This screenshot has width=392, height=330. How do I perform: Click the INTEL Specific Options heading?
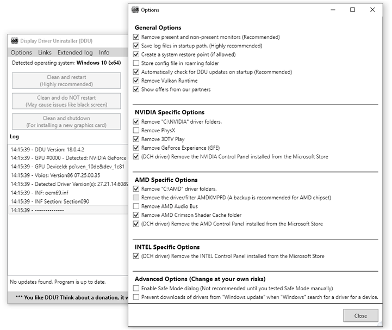(167, 247)
